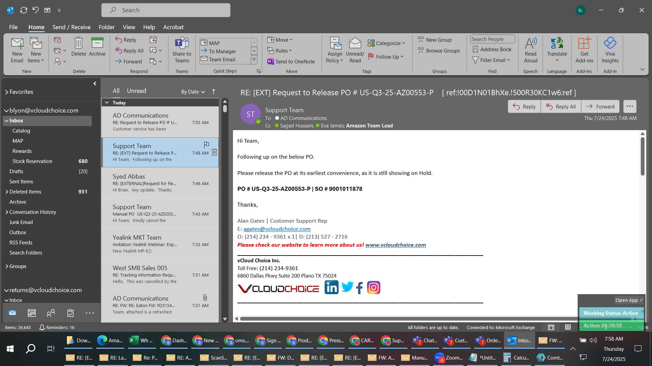Viewport: 652px width, 366px height.
Task: Click the New Group button
Action: pos(435,40)
